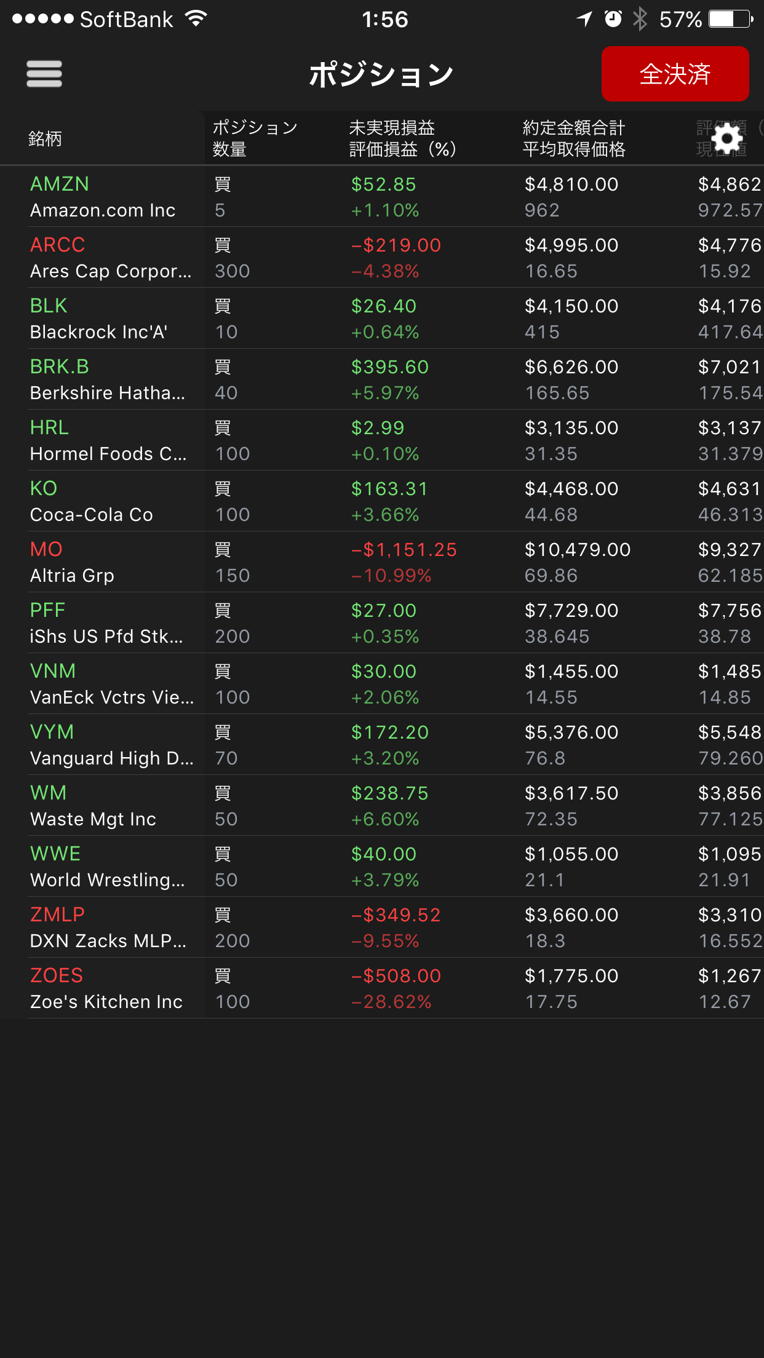Tap the alarm clock status icon

613,19
